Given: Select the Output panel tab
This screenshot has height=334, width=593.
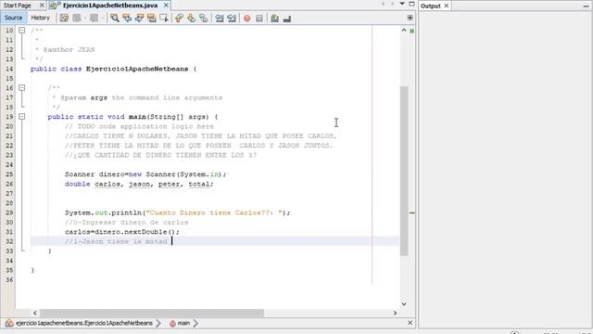Looking at the screenshot, I should [430, 6].
